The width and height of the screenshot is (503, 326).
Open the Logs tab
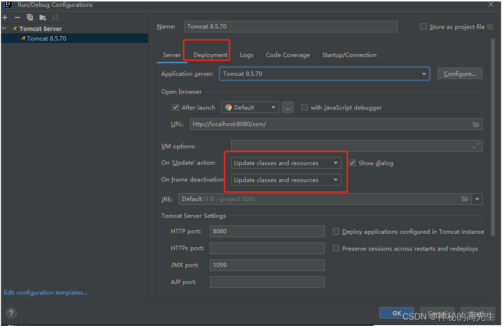(x=247, y=55)
